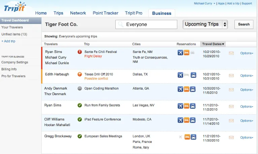Click the Everyone search field

pos(146,24)
